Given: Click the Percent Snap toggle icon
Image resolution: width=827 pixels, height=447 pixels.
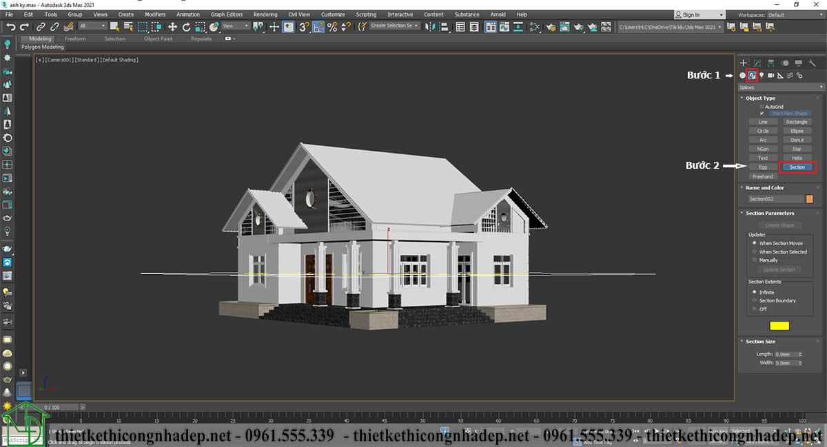Looking at the screenshot, I should [331, 26].
